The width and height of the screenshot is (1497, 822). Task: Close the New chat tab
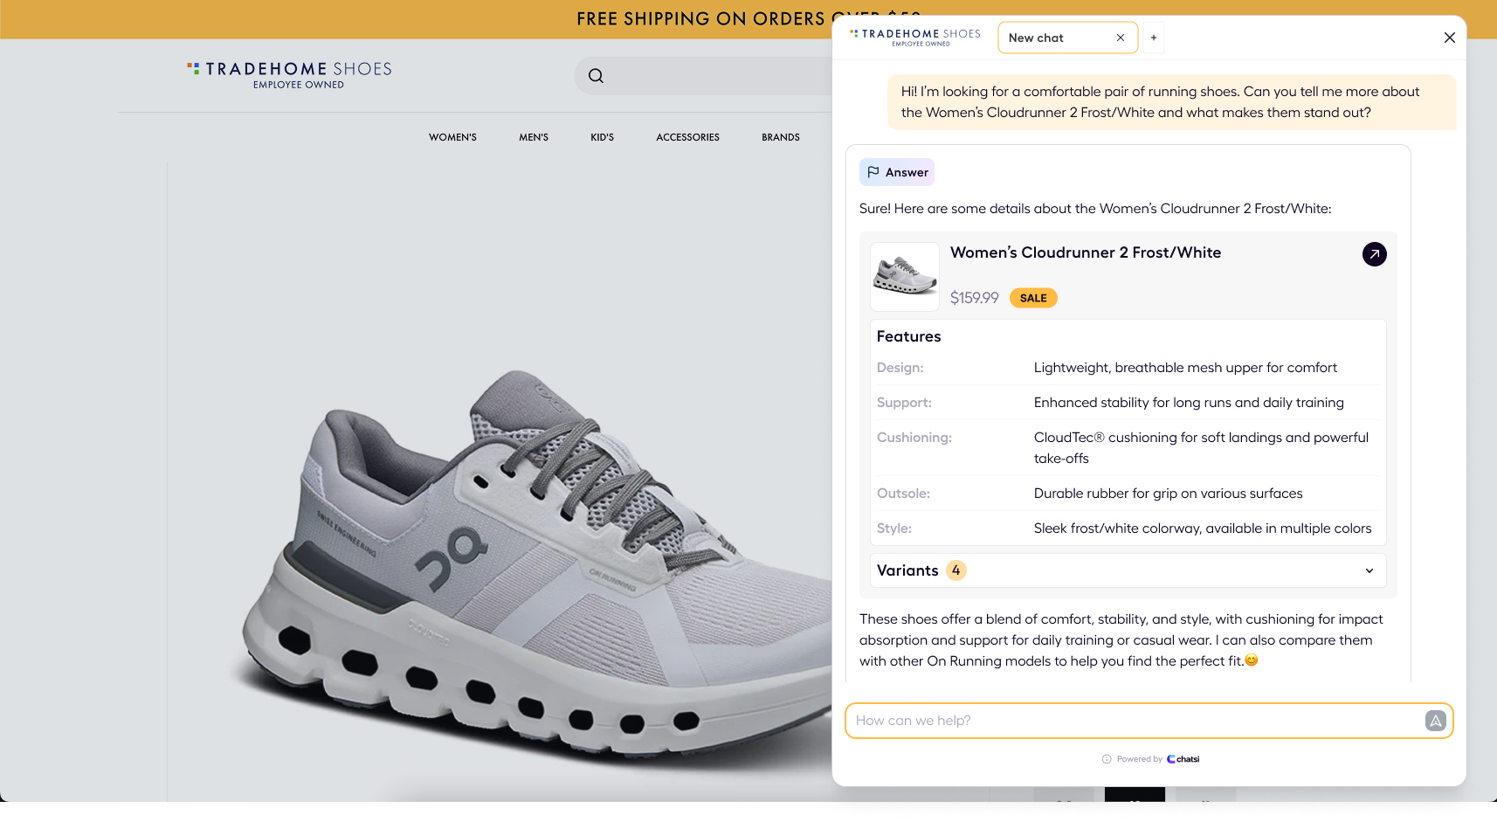(x=1121, y=38)
